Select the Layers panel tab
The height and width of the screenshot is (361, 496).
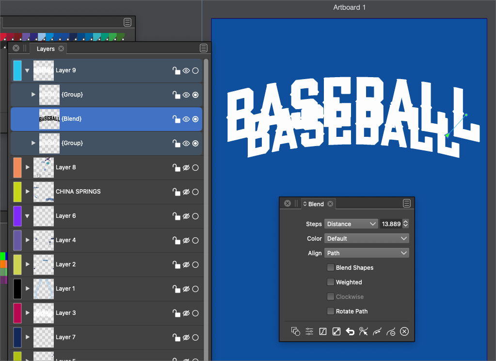46,49
